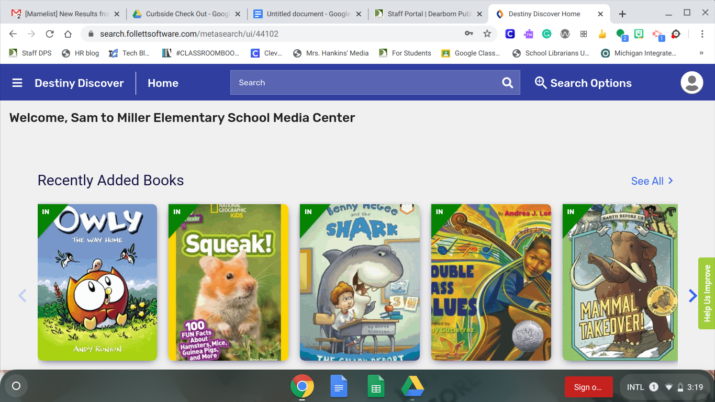This screenshot has width=715, height=402.
Task: Open the #CLASSROOMBOO... bookmark
Action: tap(200, 53)
